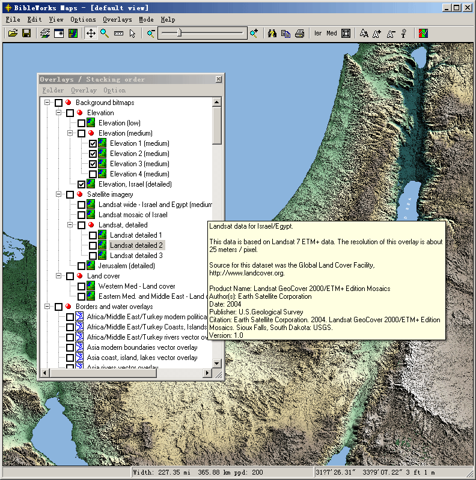Open Overlay menu in Overlays panel
The height and width of the screenshot is (480, 476).
84,91
